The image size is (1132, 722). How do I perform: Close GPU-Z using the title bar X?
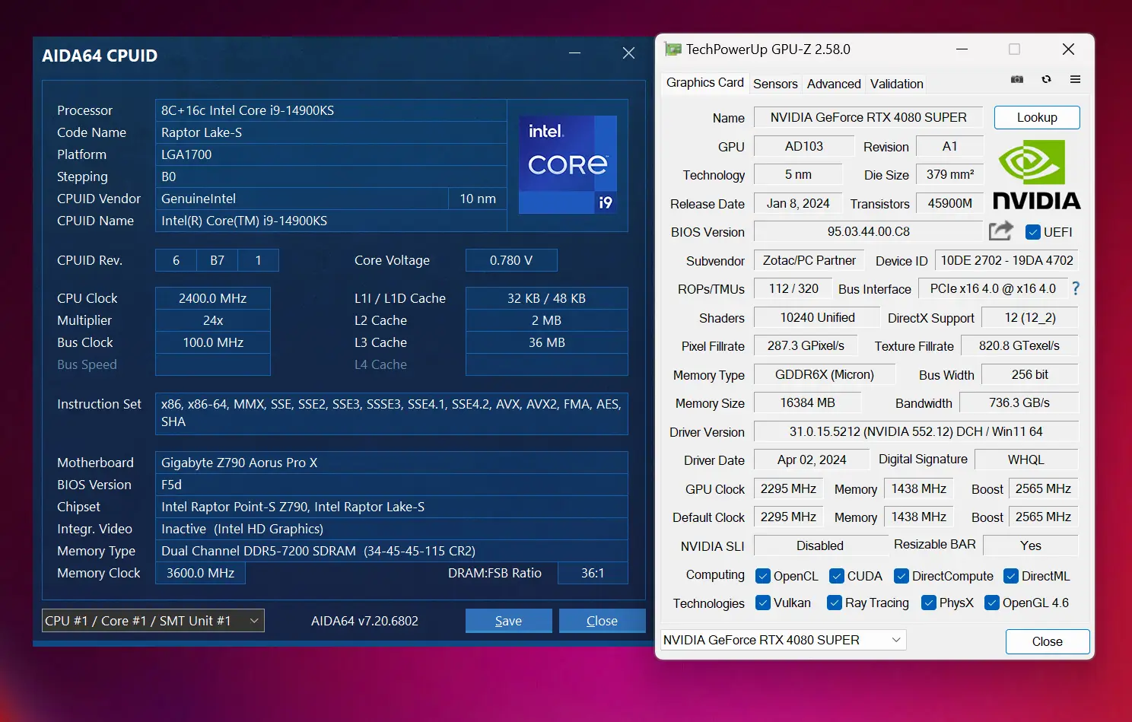1068,49
